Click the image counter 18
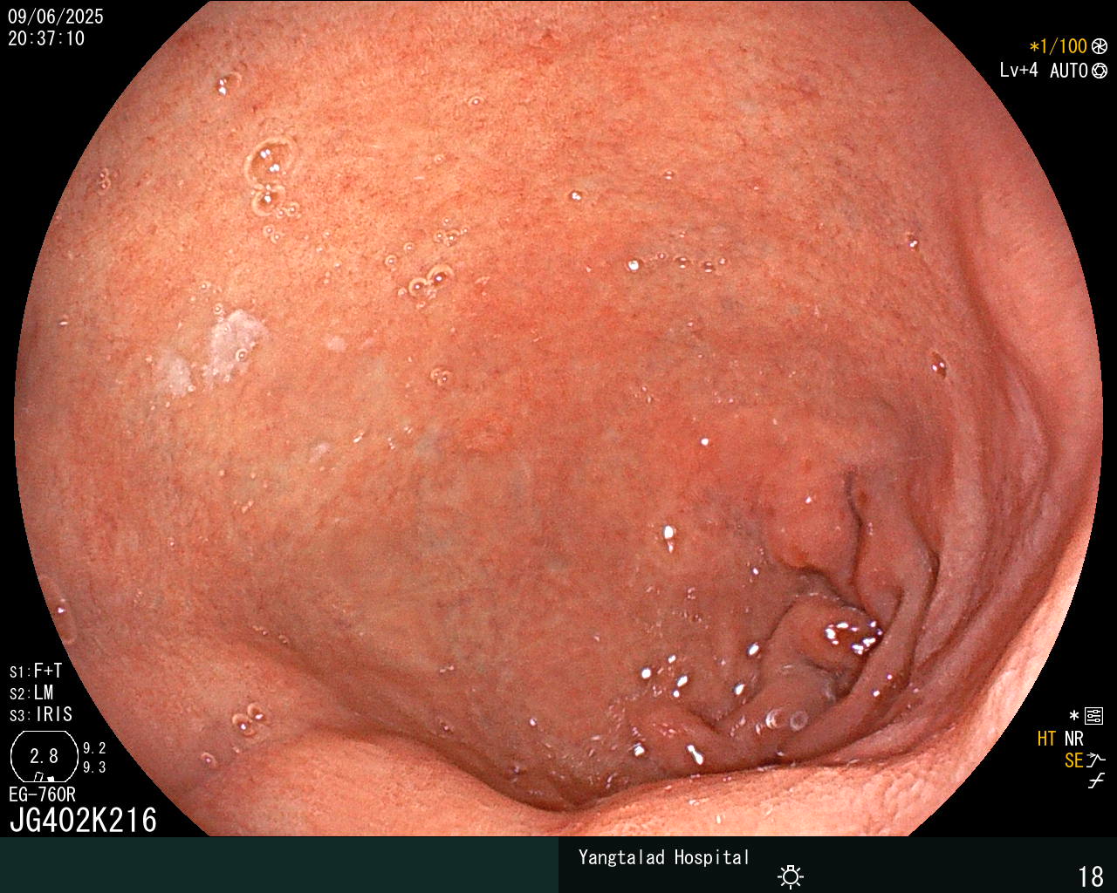1117x893 pixels. (x=1091, y=876)
